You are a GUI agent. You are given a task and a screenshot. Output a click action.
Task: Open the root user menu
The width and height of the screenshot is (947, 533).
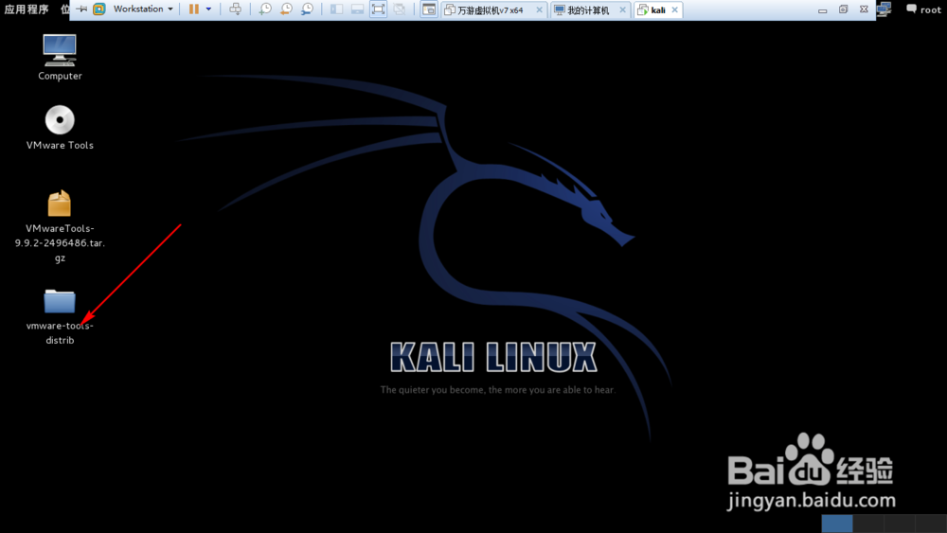924,9
